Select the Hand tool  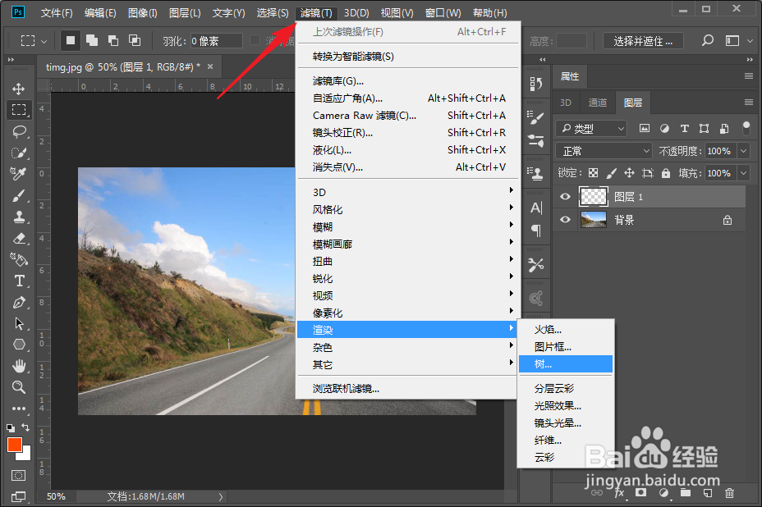point(19,366)
